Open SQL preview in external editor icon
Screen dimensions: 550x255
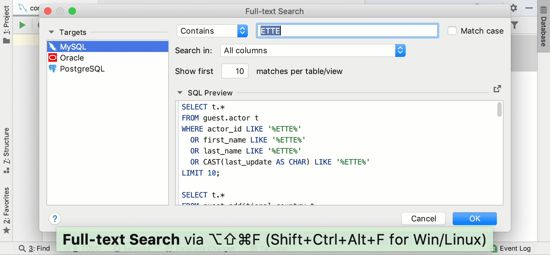coord(497,89)
